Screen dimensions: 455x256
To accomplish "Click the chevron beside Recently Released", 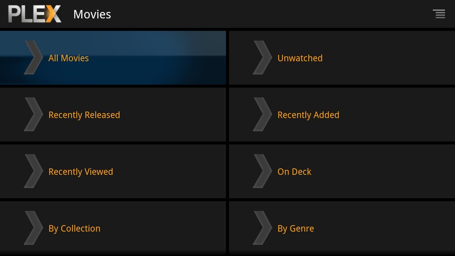I will [x=33, y=114].
